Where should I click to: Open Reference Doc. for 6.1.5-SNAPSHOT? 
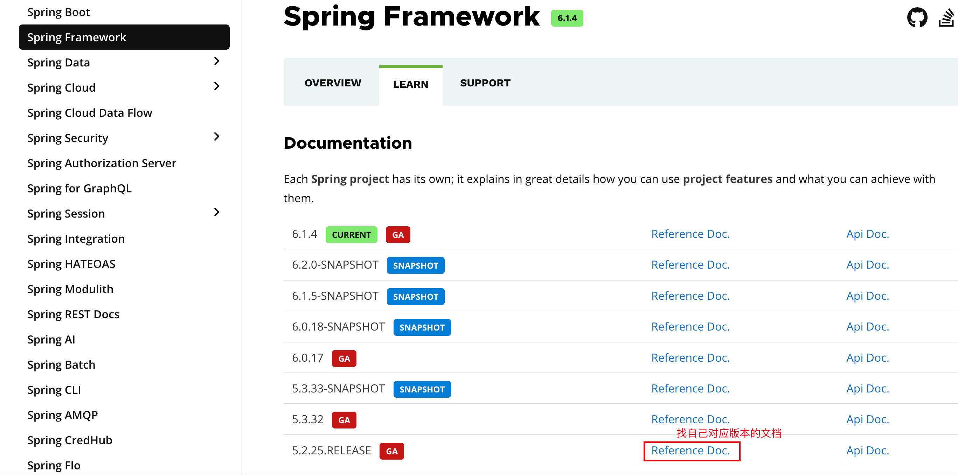point(690,296)
